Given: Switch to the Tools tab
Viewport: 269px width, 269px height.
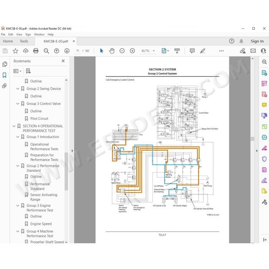Looking at the screenshot, I should point(24,41).
